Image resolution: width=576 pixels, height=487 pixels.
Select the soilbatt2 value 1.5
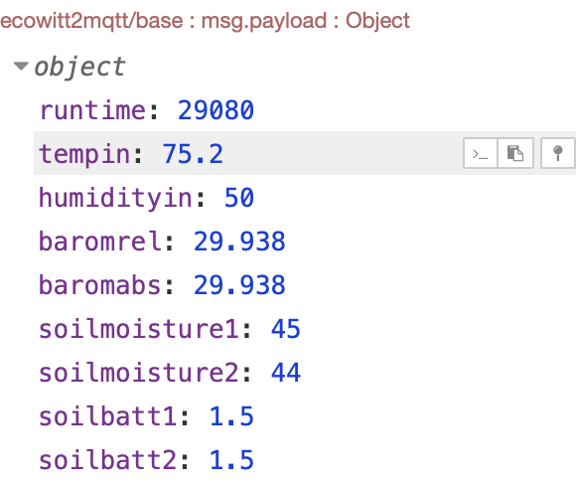pos(231,460)
